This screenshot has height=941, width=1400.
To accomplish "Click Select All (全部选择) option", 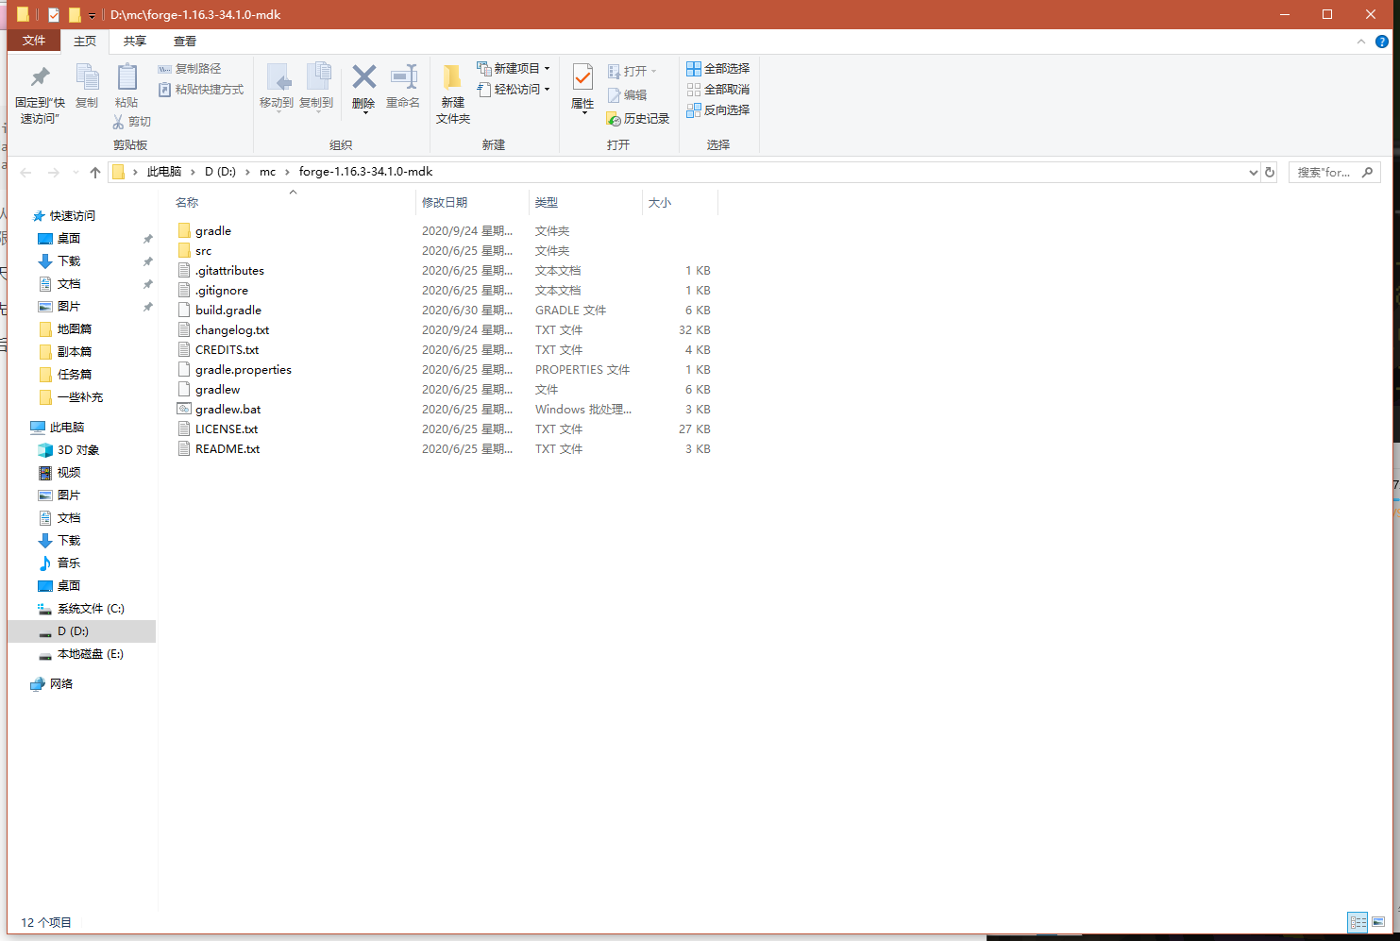I will pos(718,69).
